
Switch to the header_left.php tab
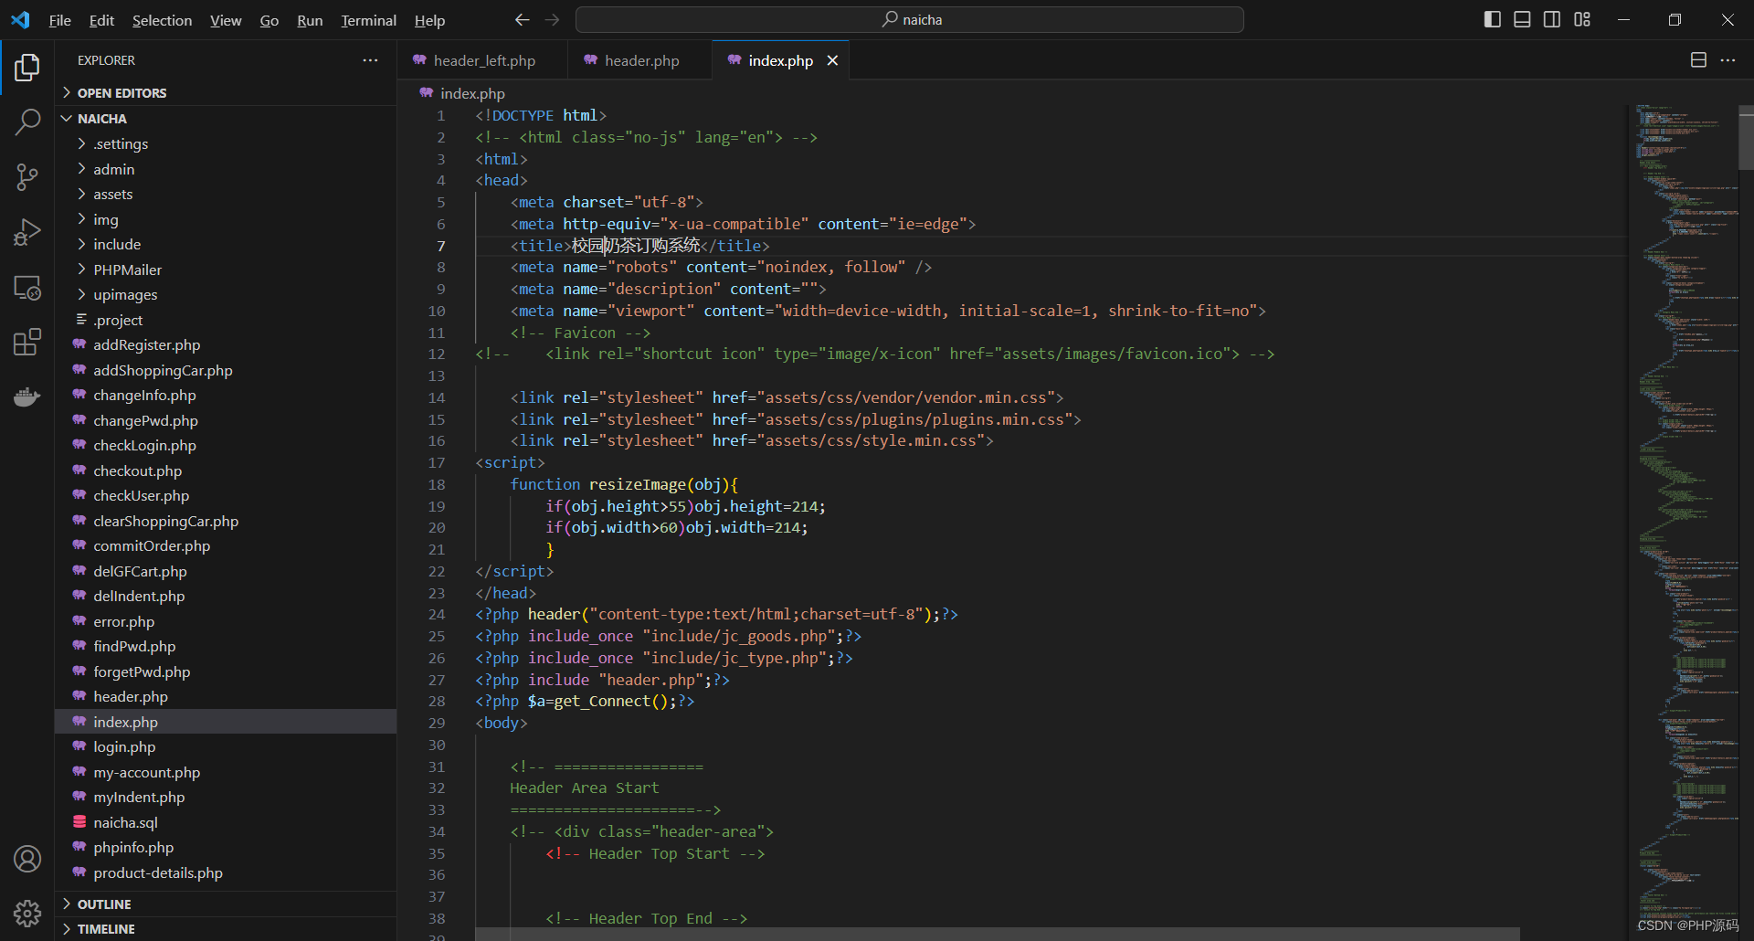pos(482,60)
